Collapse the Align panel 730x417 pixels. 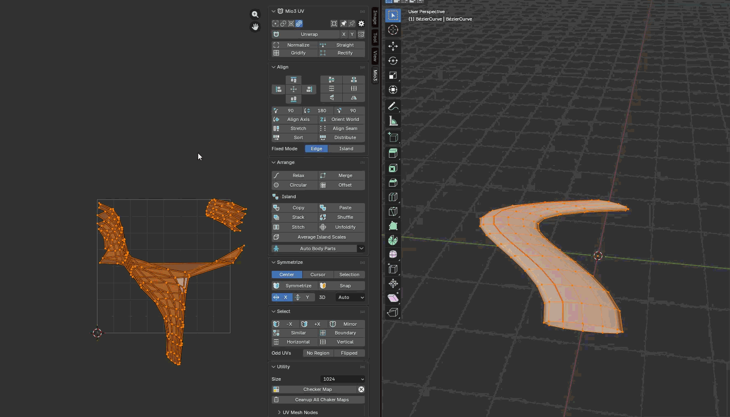[282, 67]
